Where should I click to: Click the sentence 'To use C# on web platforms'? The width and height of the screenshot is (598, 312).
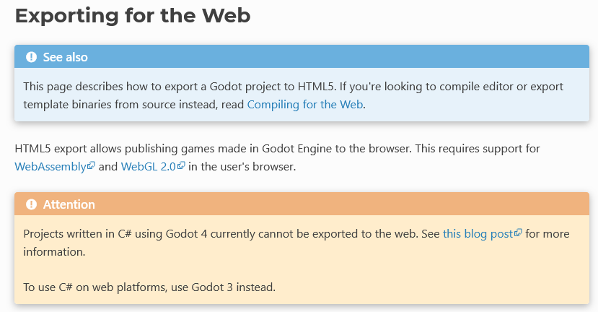(149, 287)
